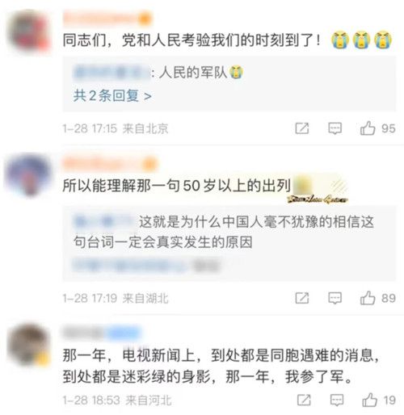Forward the Hebei comment
The width and height of the screenshot is (404, 415).
pyautogui.click(x=304, y=400)
